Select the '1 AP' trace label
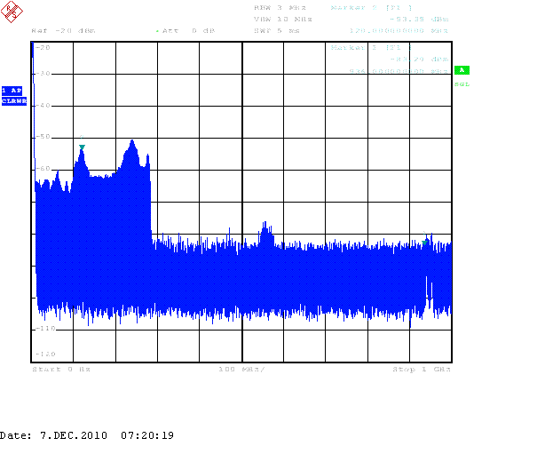 coord(13,91)
